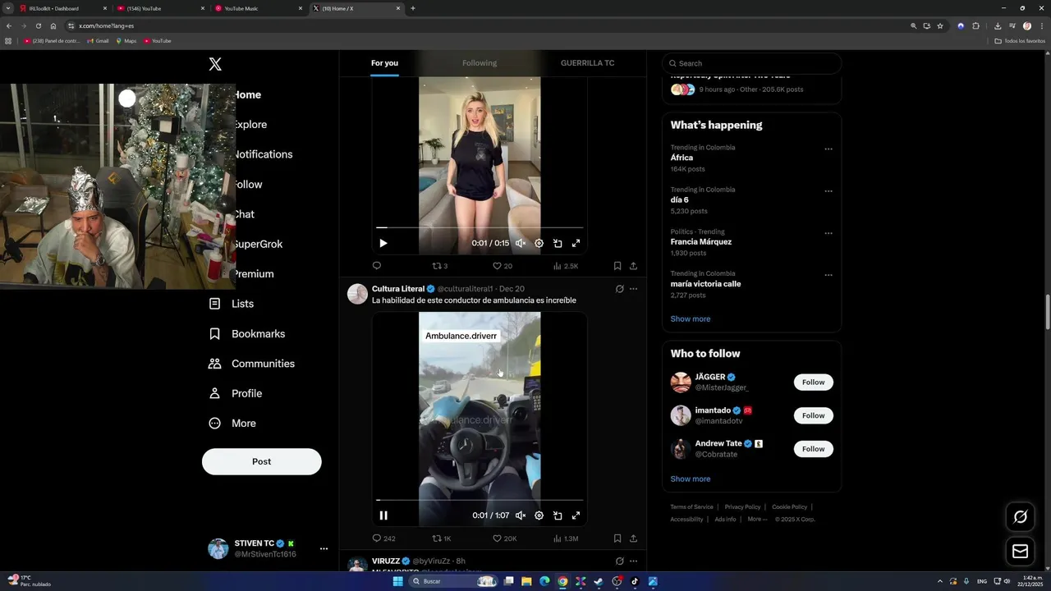Open a new browser tab
The image size is (1051, 591).
pyautogui.click(x=413, y=8)
